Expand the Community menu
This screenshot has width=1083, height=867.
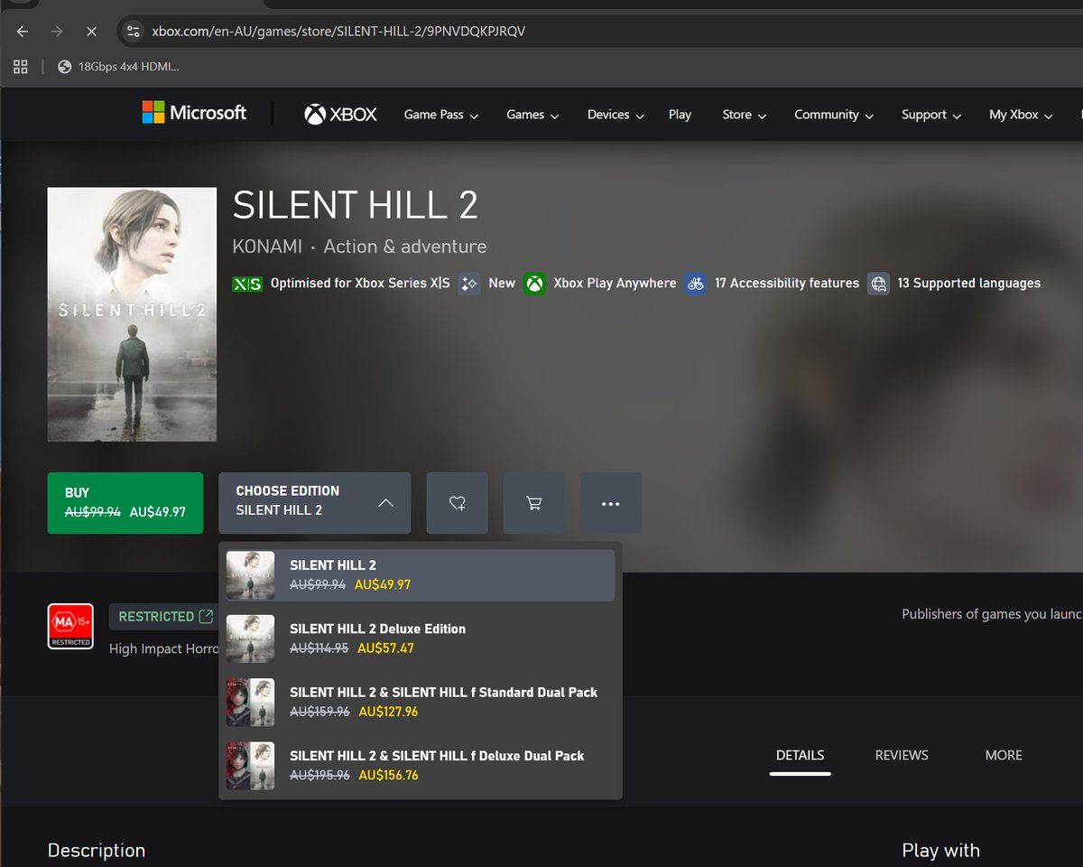tap(834, 115)
